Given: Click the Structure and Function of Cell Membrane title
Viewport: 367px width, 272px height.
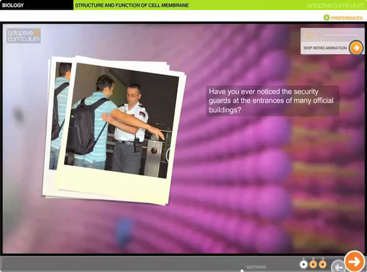Looking at the screenshot, I should [x=132, y=5].
